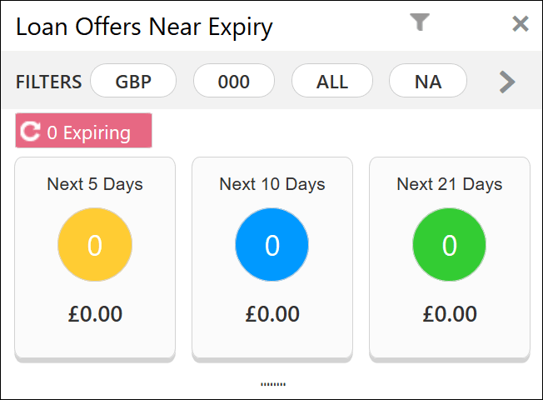Viewport: 543px width, 400px height.
Task: Open the Next 10 Days card
Action: point(272,259)
